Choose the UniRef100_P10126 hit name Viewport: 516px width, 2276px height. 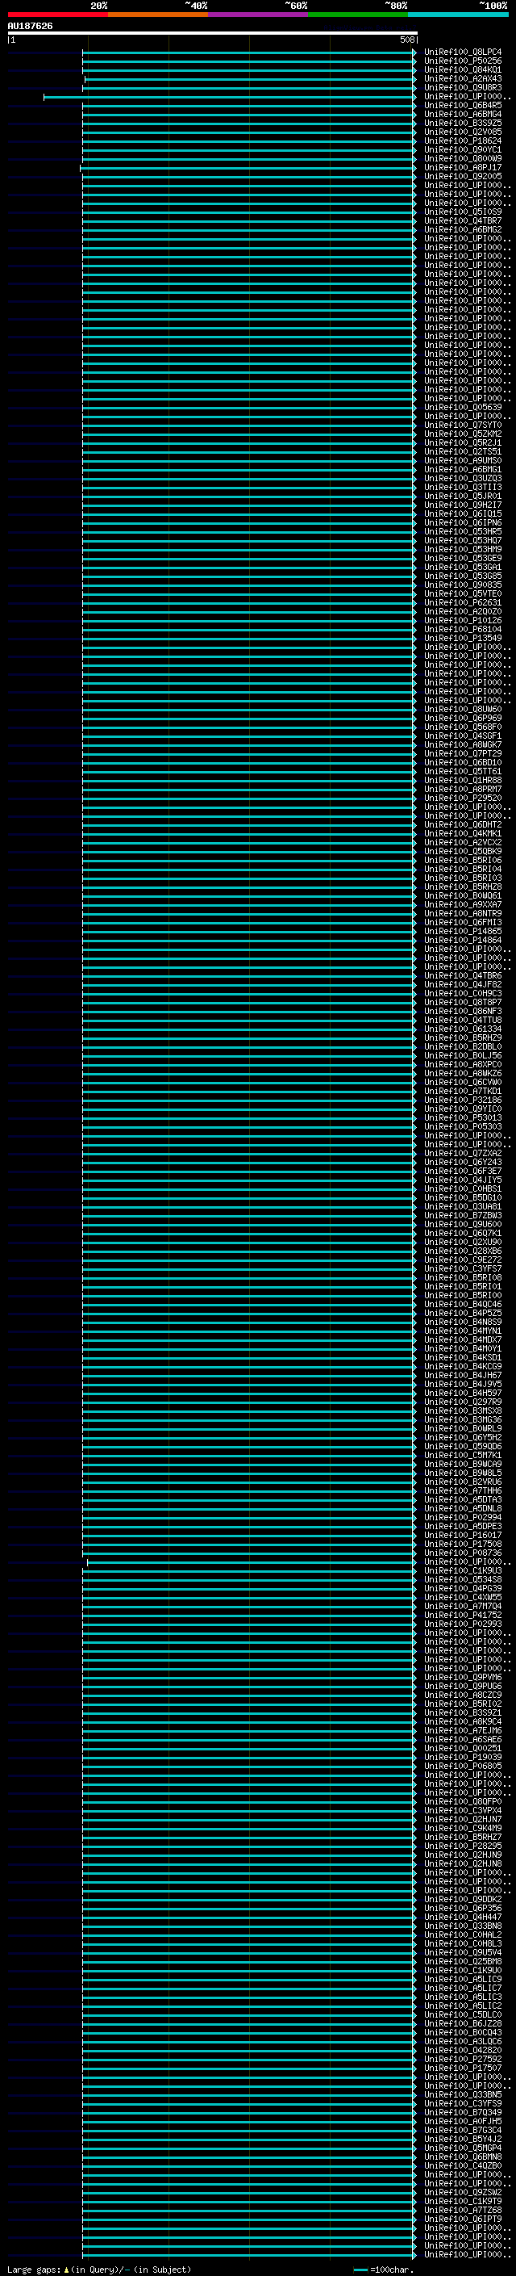pyautogui.click(x=463, y=620)
